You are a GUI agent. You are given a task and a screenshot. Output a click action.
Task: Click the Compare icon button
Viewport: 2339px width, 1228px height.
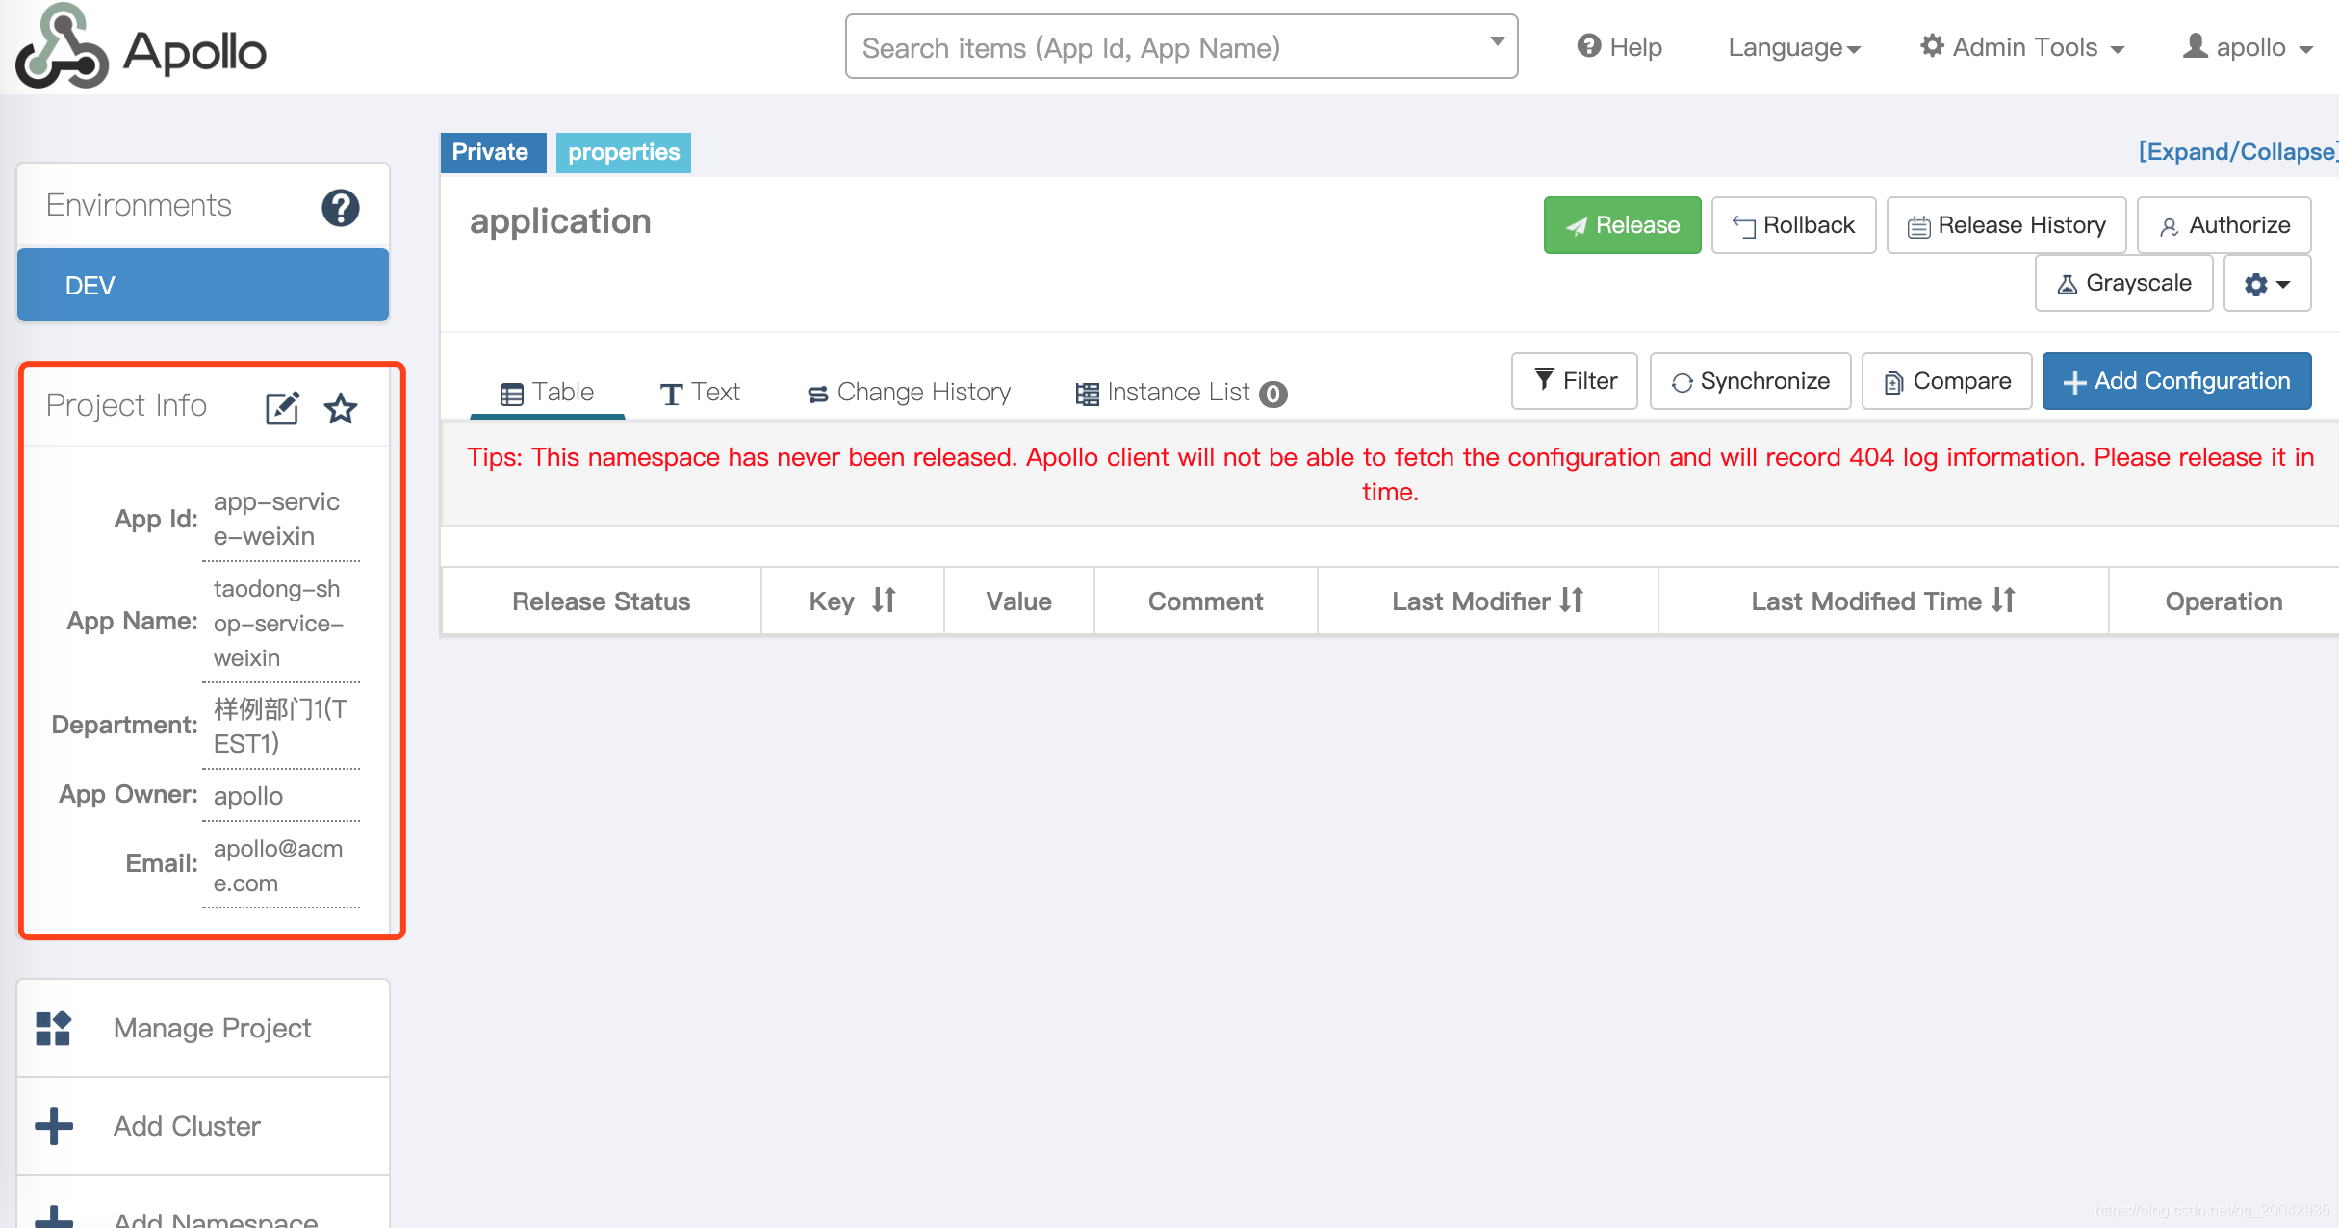1944,379
